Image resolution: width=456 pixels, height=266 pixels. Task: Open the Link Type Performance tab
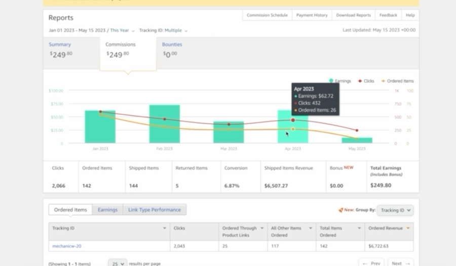[x=155, y=210]
